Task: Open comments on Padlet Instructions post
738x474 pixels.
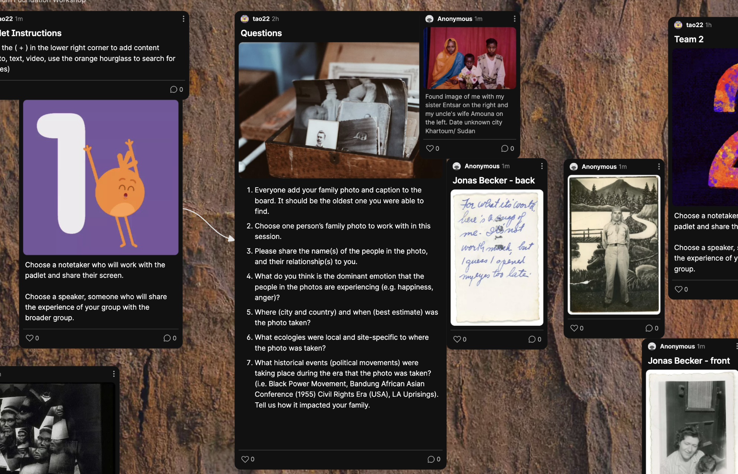Action: pyautogui.click(x=174, y=90)
